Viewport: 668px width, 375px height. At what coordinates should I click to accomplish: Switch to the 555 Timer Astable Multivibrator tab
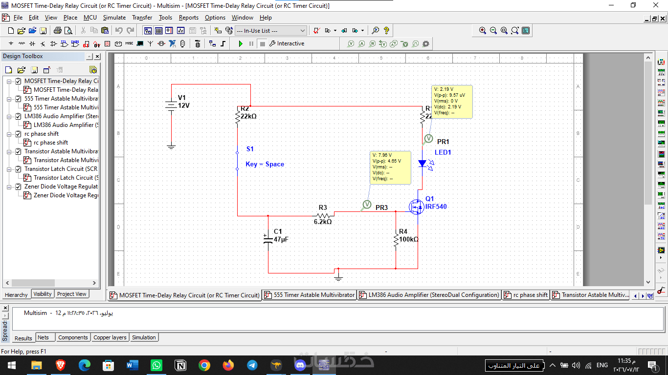click(x=310, y=295)
